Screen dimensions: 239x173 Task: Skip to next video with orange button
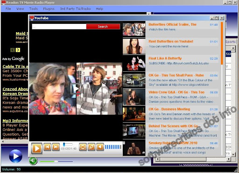pos(56,147)
